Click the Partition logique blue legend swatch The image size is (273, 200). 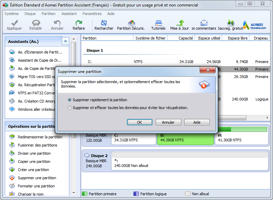136,194
